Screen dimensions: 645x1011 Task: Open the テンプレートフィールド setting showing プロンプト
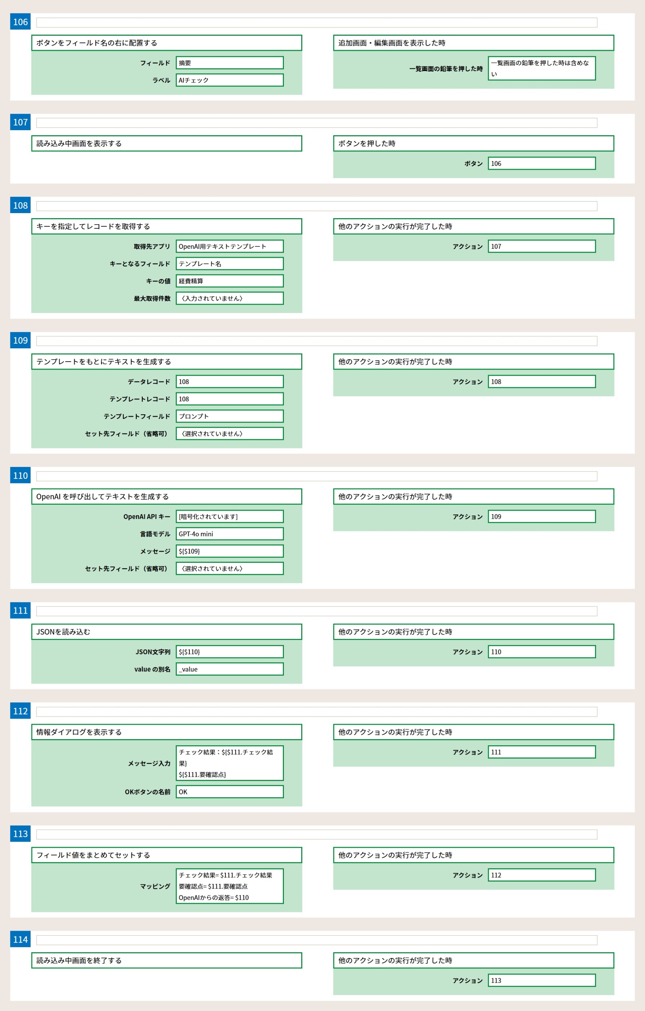(229, 416)
